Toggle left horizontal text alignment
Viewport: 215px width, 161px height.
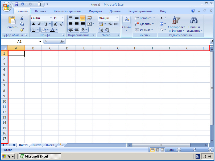pos(71,24)
